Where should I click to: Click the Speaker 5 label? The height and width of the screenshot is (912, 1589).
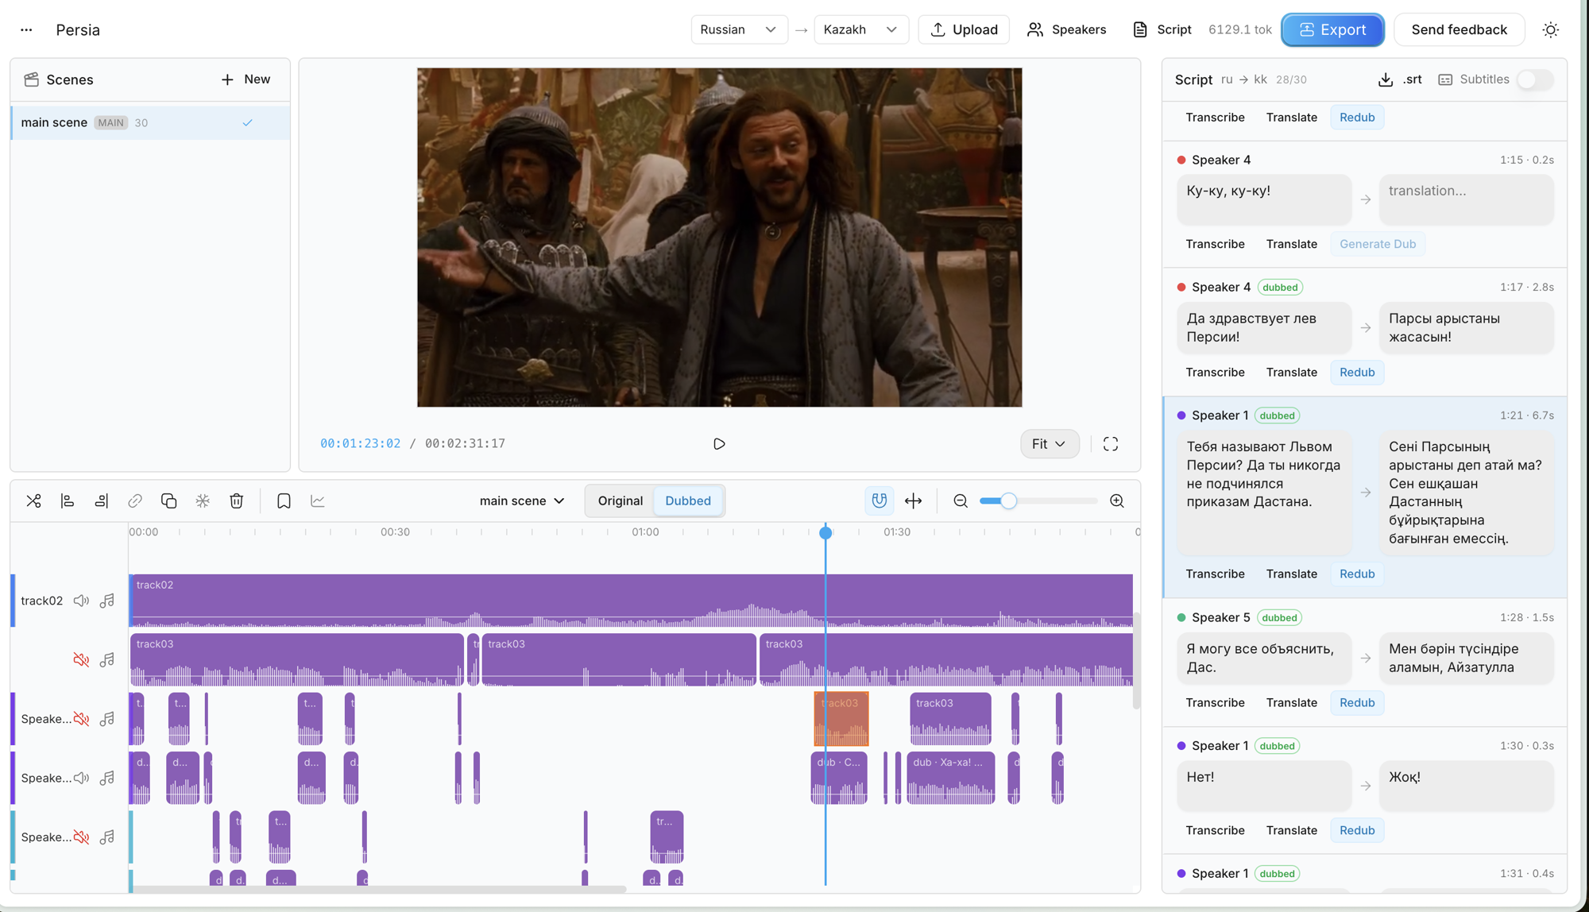[1220, 617]
